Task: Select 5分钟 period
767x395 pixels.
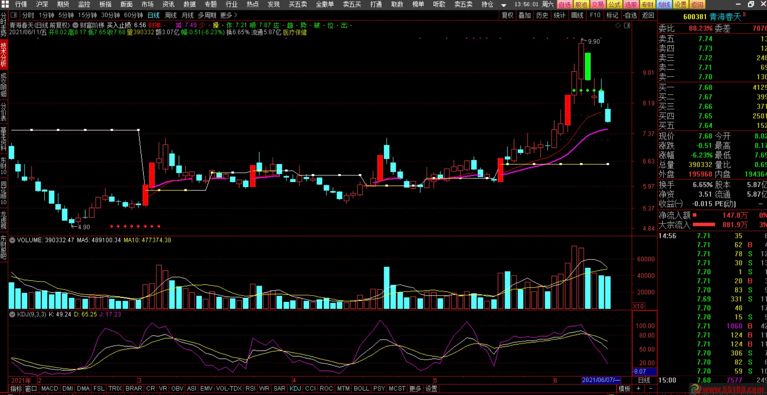Action: pyautogui.click(x=66, y=15)
